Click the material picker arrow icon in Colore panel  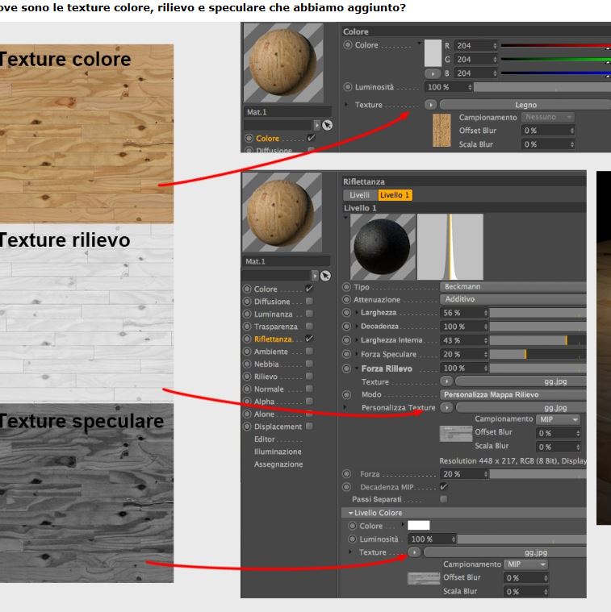(328, 125)
